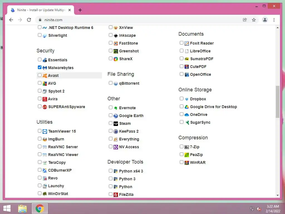The width and height of the screenshot is (285, 214).
Task: Click the OneDrive cloud icon
Action: point(187,115)
